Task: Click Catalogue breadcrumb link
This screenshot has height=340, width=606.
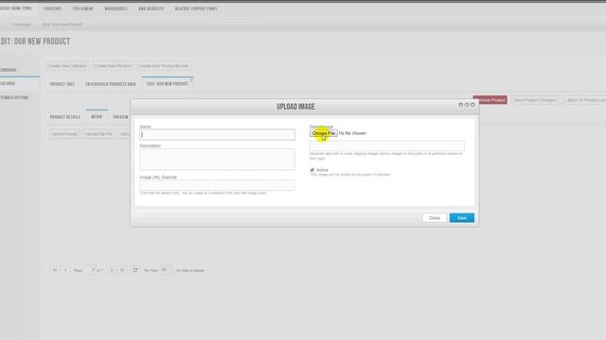Action: click(21, 25)
